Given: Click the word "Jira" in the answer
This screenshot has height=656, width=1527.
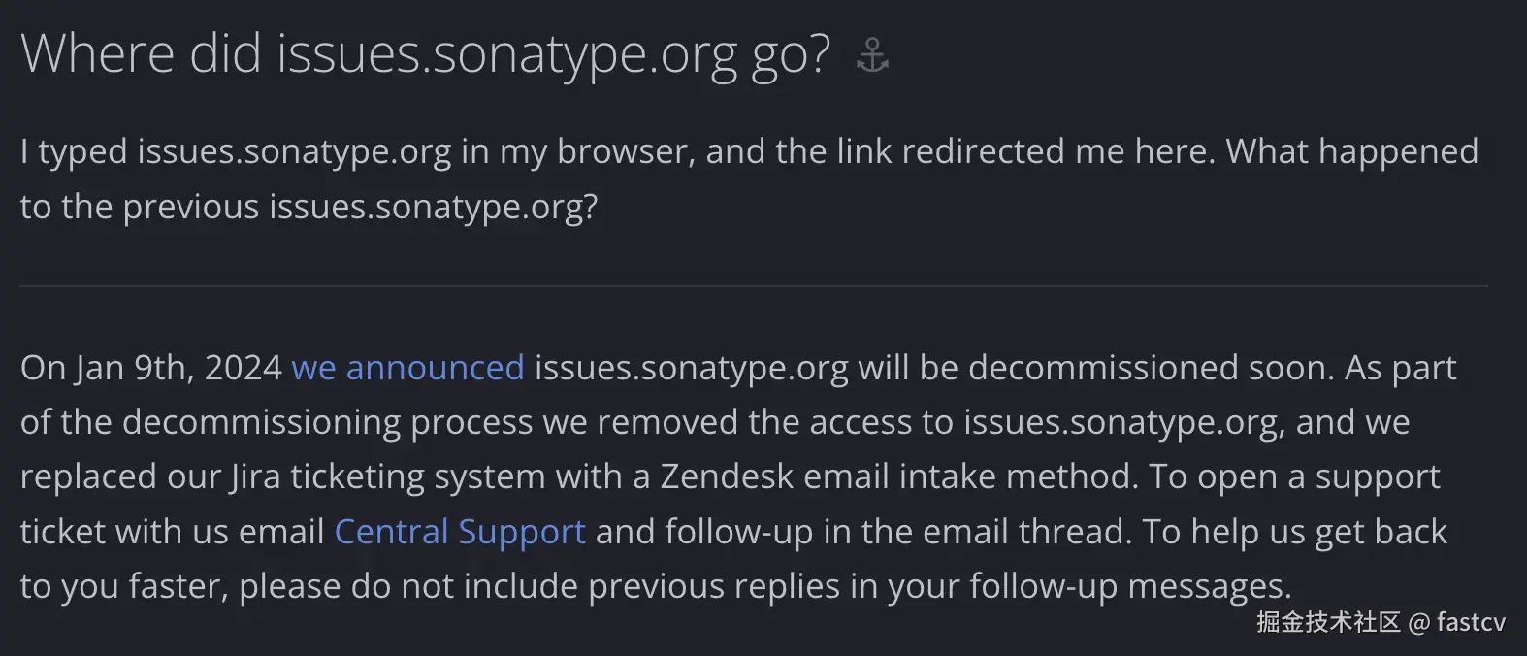Looking at the screenshot, I should tap(255, 476).
